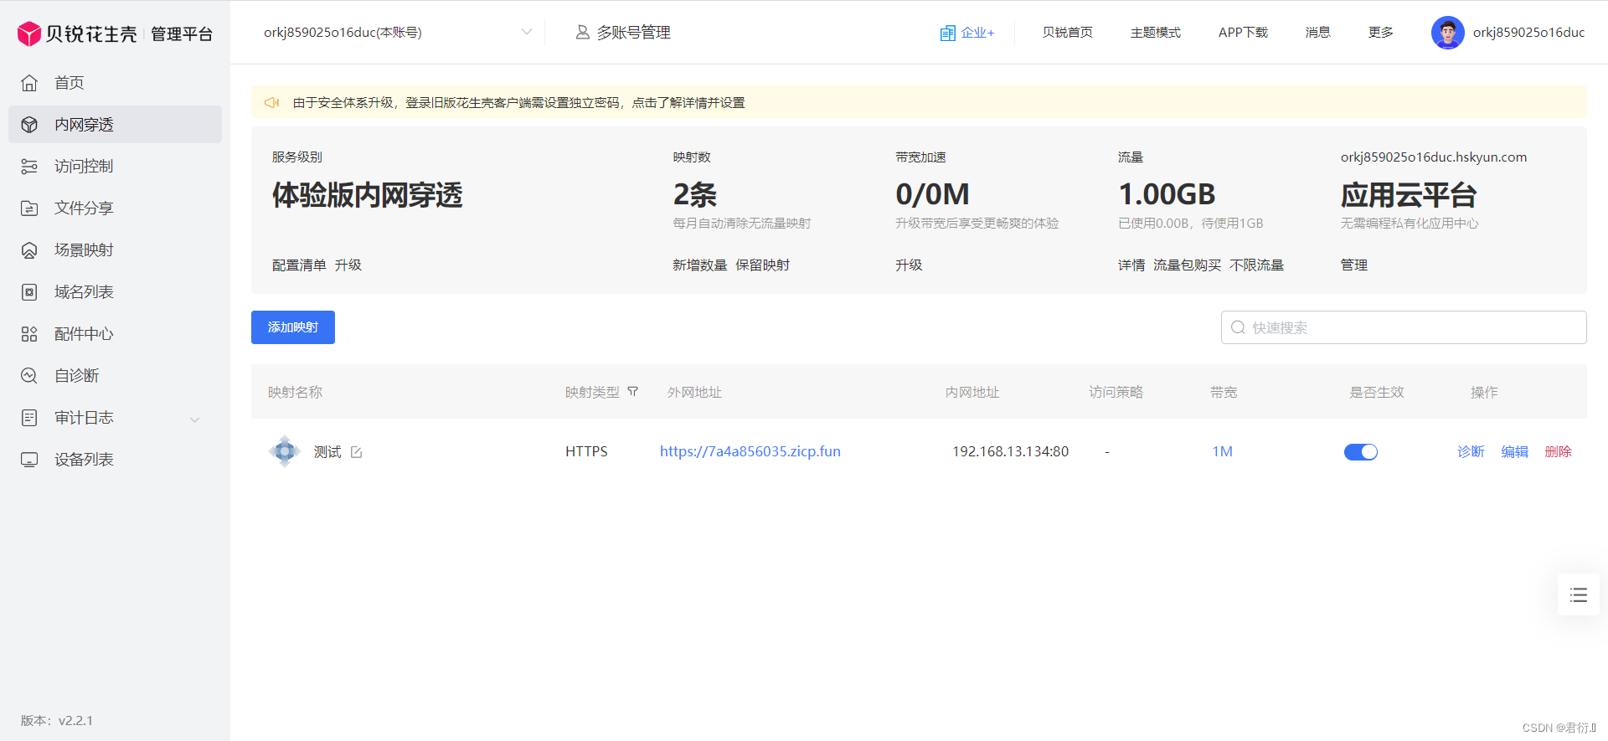Click the 流量包购买 link
Screen dimensions: 1608x741
click(1187, 265)
